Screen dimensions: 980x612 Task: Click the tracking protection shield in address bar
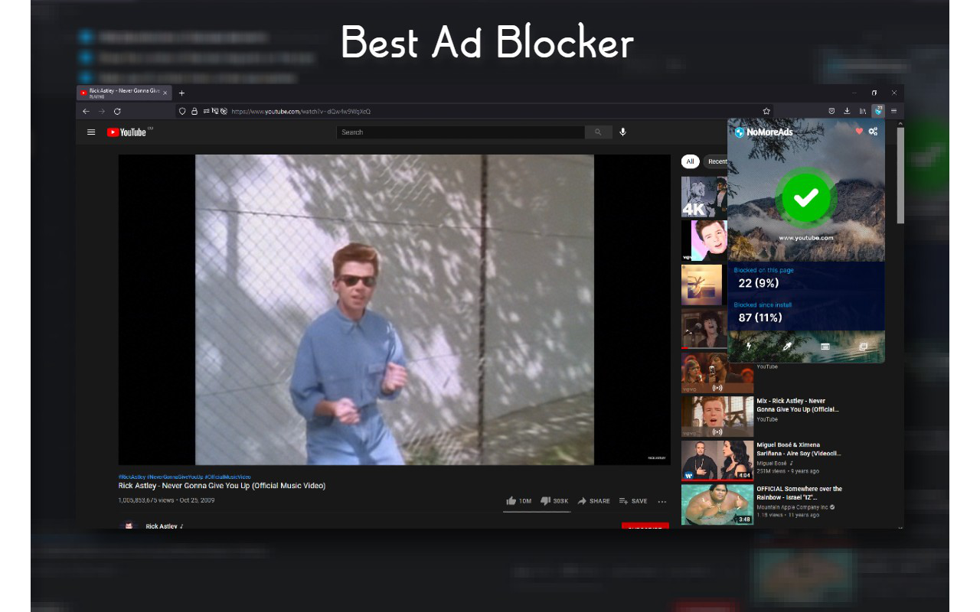point(182,111)
